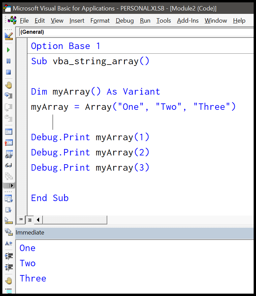Toggle Design Mode in the Debug toolbar
Image resolution: width=256 pixels, height=296 pixels.
(x=8, y=36)
